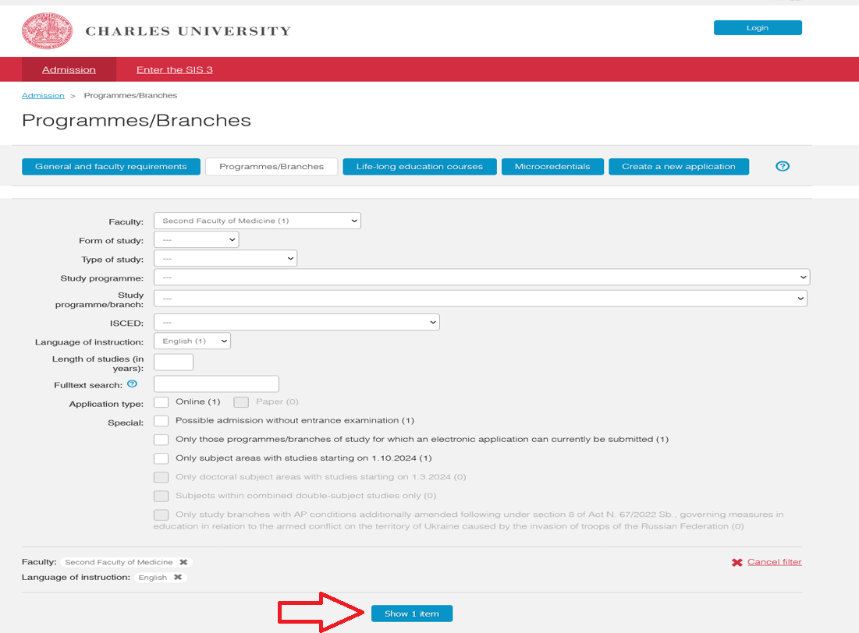Screen dimensions: 859x633
Task: Open the Language of instruction dropdown
Action: pos(192,341)
